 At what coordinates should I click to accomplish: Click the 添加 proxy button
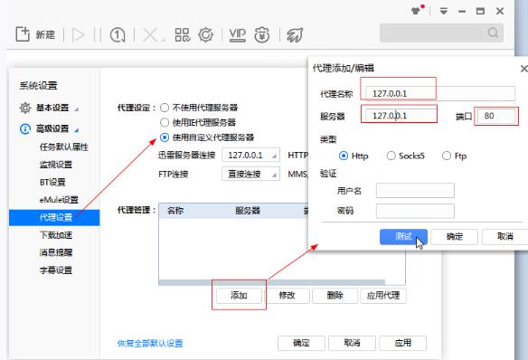239,296
